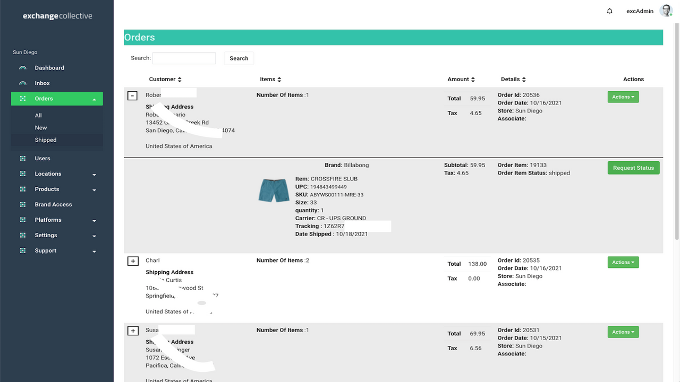Viewport: 680px width, 382px height.
Task: Click the Inbox sidebar icon
Action: tap(23, 83)
